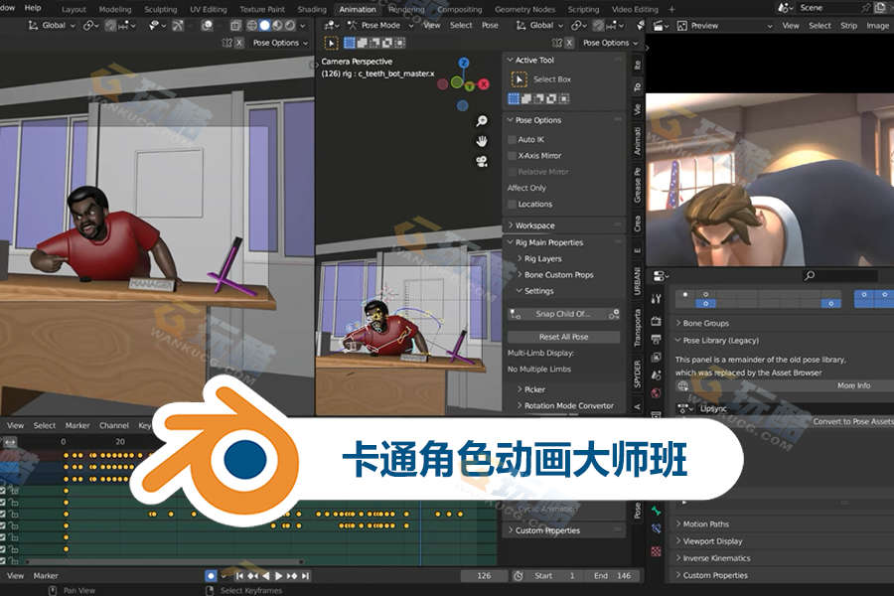Click the current frame field showing 126
The height and width of the screenshot is (596, 894).
coord(484,576)
